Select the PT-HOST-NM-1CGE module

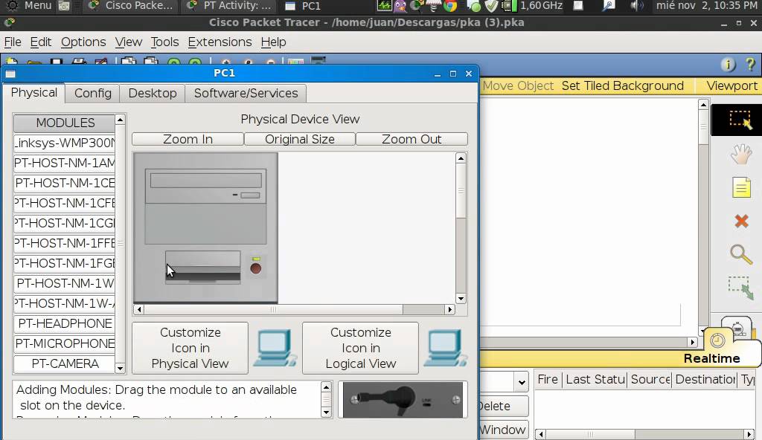click(x=65, y=224)
